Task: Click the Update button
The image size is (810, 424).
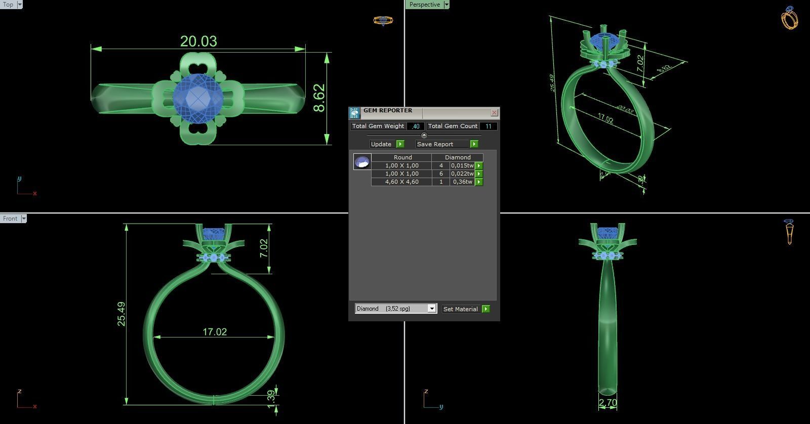Action: [382, 144]
